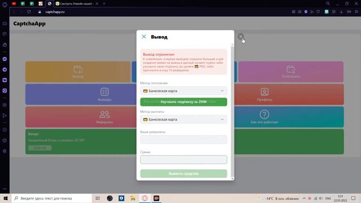Open sidebar settings gear icon
Screen dimensions: 361x203
[5, 151]
